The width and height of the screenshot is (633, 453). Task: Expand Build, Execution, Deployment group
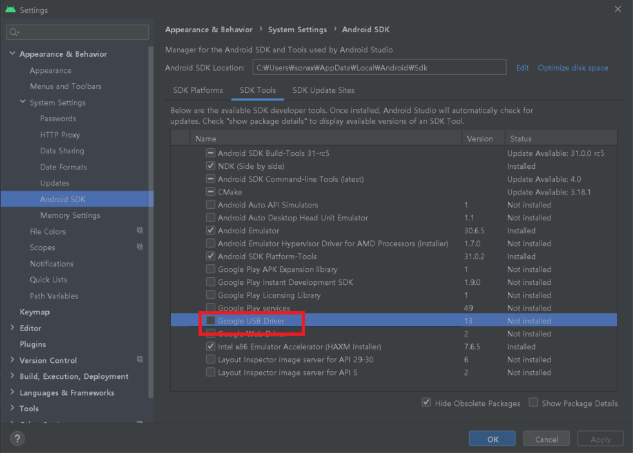(x=12, y=376)
